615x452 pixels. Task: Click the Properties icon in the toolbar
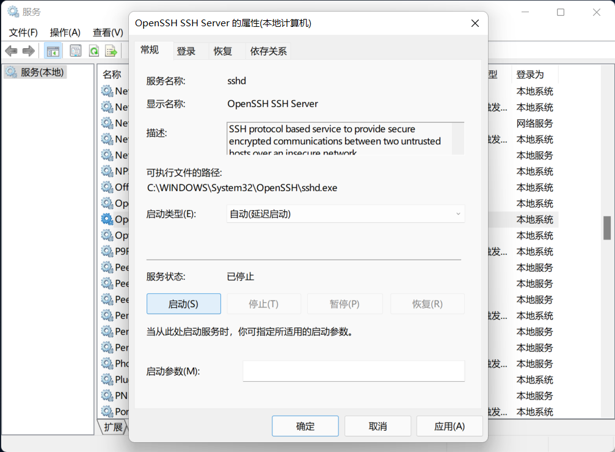(75, 51)
